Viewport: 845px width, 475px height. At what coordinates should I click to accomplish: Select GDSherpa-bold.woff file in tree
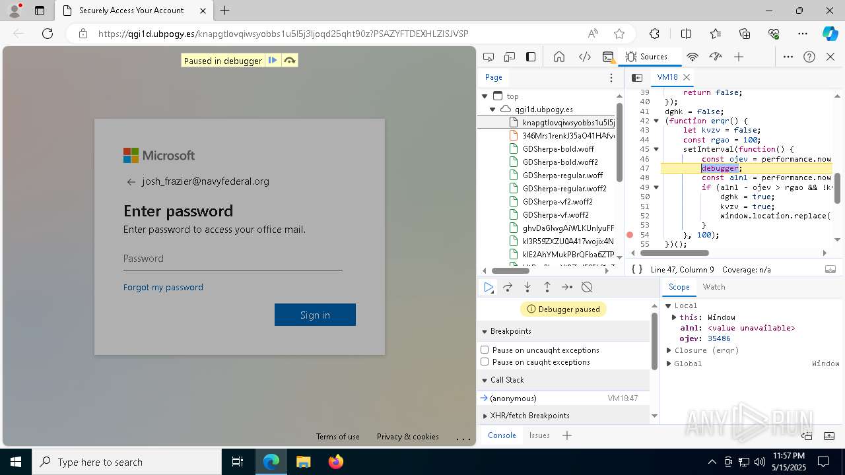558,149
